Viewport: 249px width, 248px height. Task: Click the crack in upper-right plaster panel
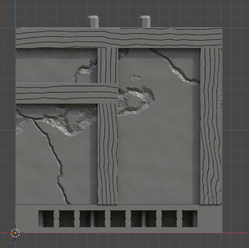(175, 67)
